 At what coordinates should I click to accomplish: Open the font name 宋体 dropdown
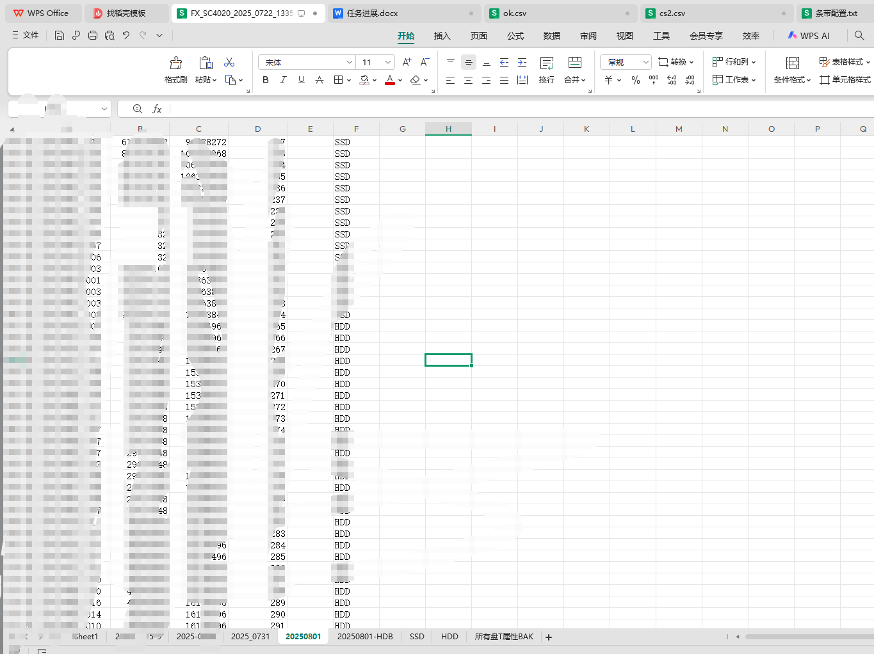pos(350,62)
